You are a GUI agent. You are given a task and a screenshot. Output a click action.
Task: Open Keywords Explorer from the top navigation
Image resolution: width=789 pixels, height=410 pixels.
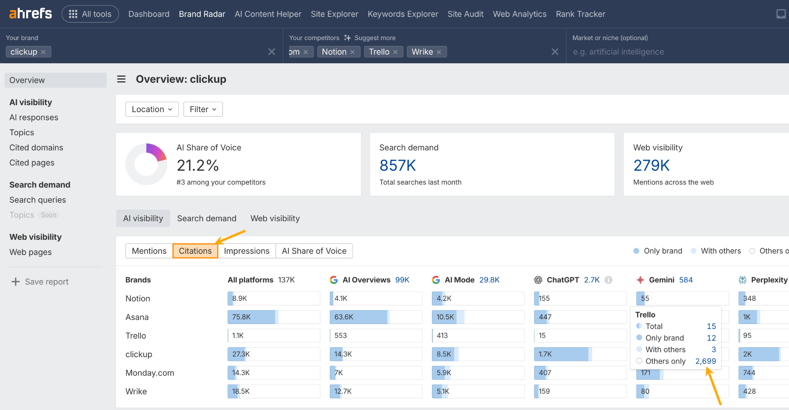coord(403,14)
